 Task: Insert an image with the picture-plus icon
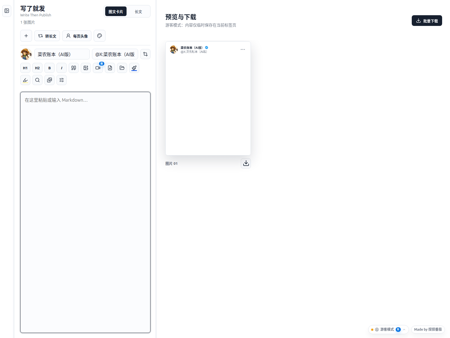[86, 68]
